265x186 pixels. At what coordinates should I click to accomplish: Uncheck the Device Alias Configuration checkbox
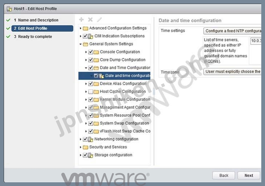(91, 83)
